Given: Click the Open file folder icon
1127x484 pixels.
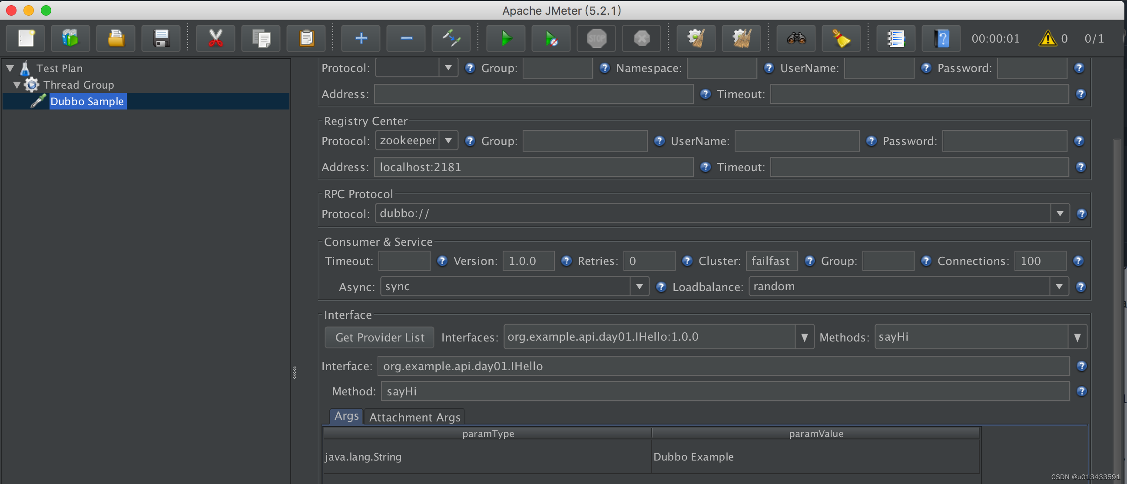Looking at the screenshot, I should click(x=116, y=39).
